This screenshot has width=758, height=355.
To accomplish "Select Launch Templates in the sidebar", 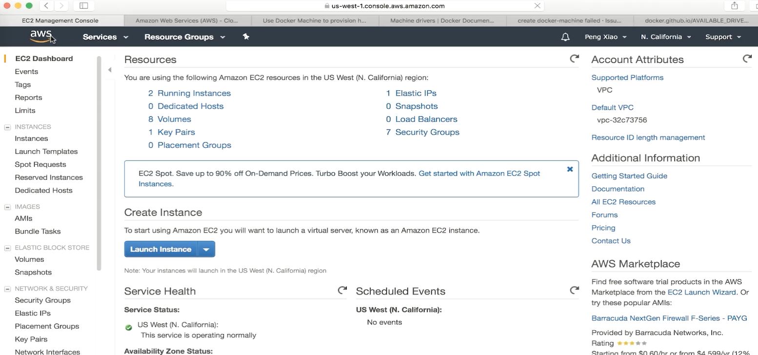I will (x=46, y=152).
